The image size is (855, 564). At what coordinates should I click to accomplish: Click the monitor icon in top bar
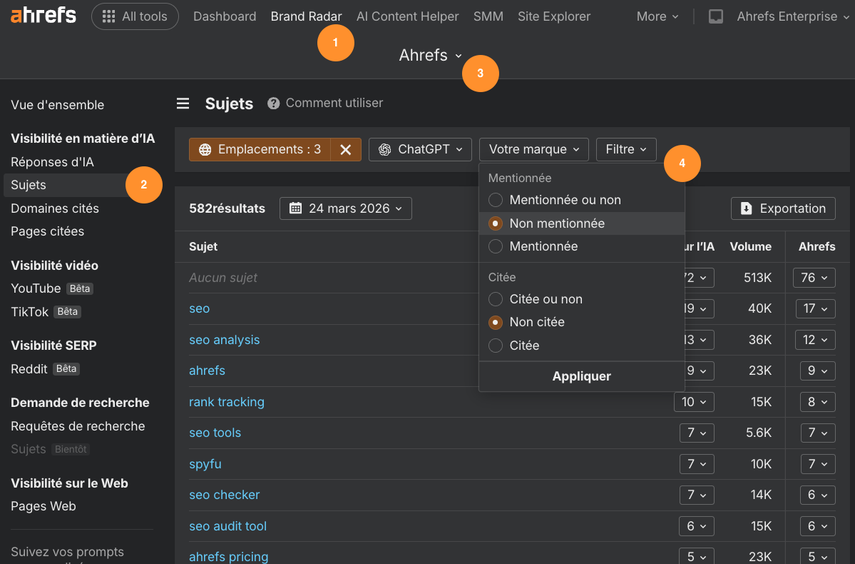click(716, 16)
